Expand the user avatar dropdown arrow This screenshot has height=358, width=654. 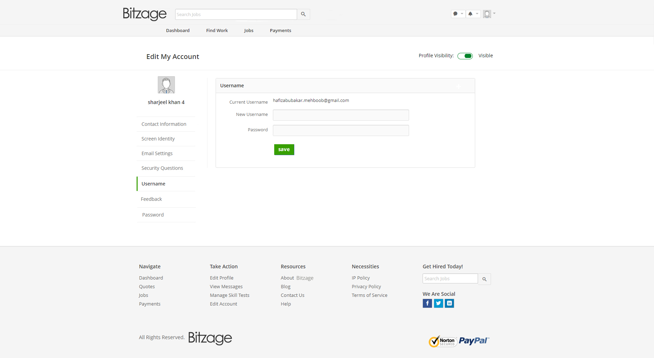(494, 14)
